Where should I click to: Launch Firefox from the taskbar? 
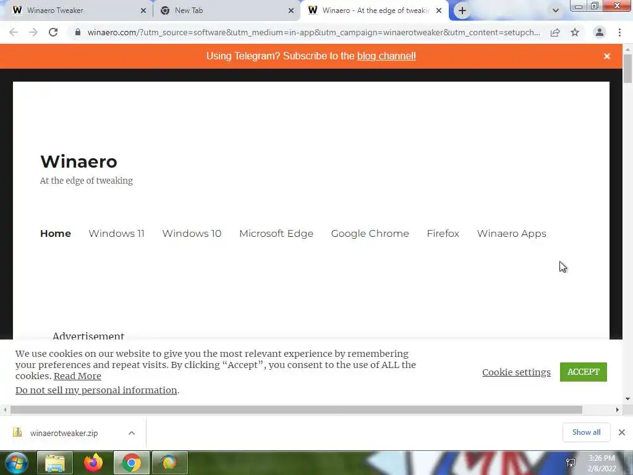(93, 463)
